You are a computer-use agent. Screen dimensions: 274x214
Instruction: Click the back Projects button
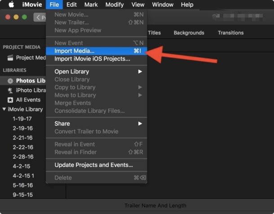[40, 17]
